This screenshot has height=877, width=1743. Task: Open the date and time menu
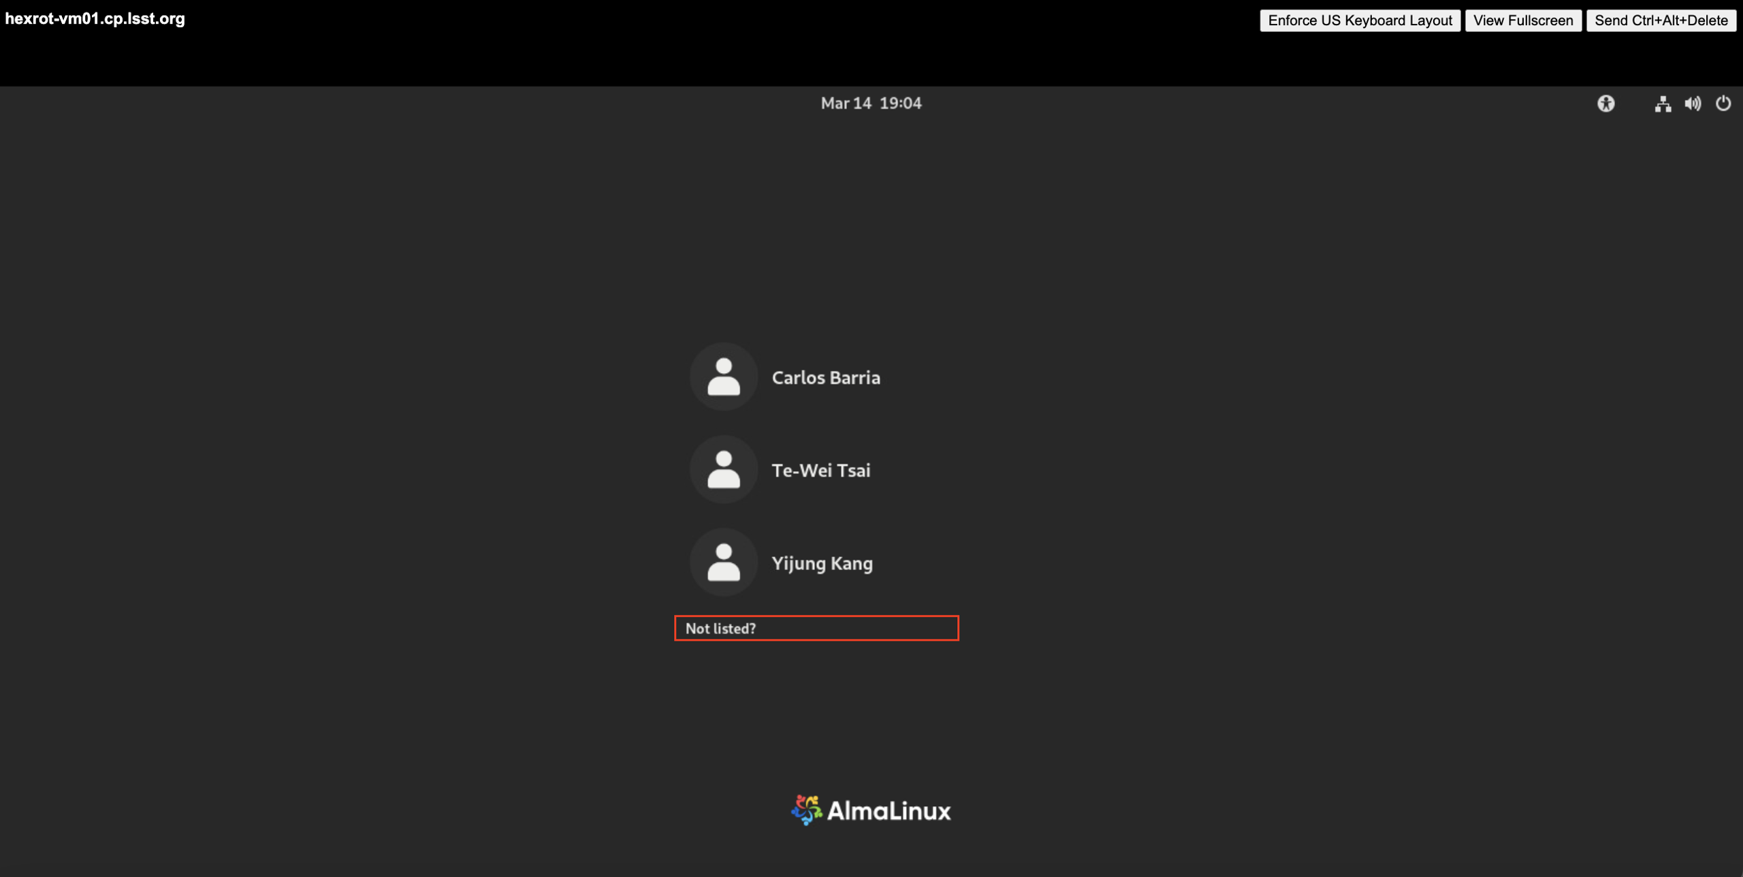click(871, 103)
